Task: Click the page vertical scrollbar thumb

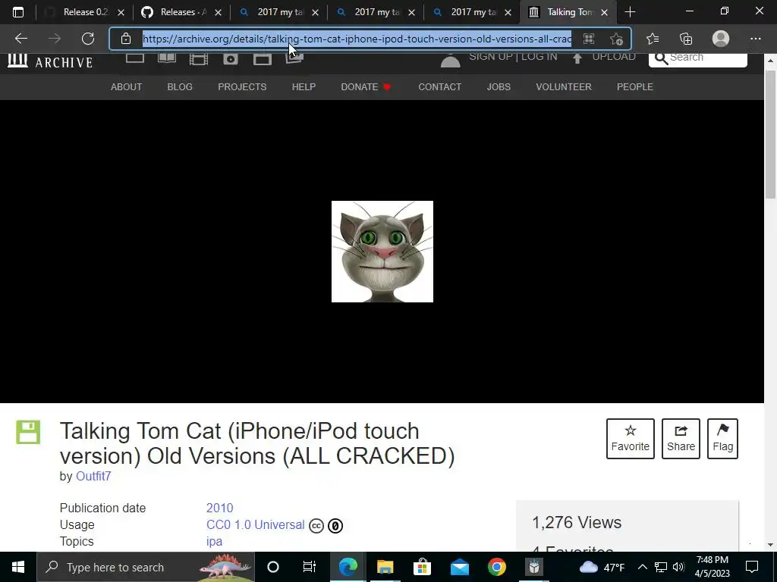Action: 771,135
